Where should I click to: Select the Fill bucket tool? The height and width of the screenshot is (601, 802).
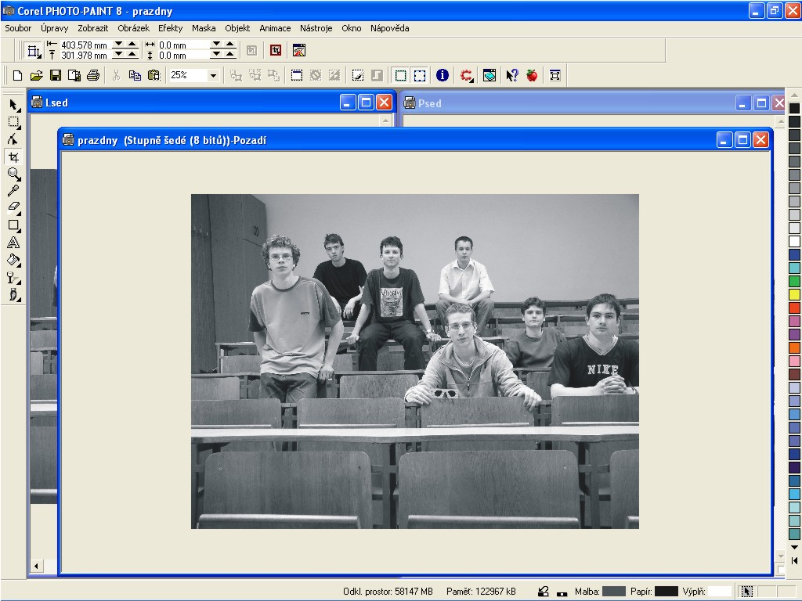coord(13,260)
